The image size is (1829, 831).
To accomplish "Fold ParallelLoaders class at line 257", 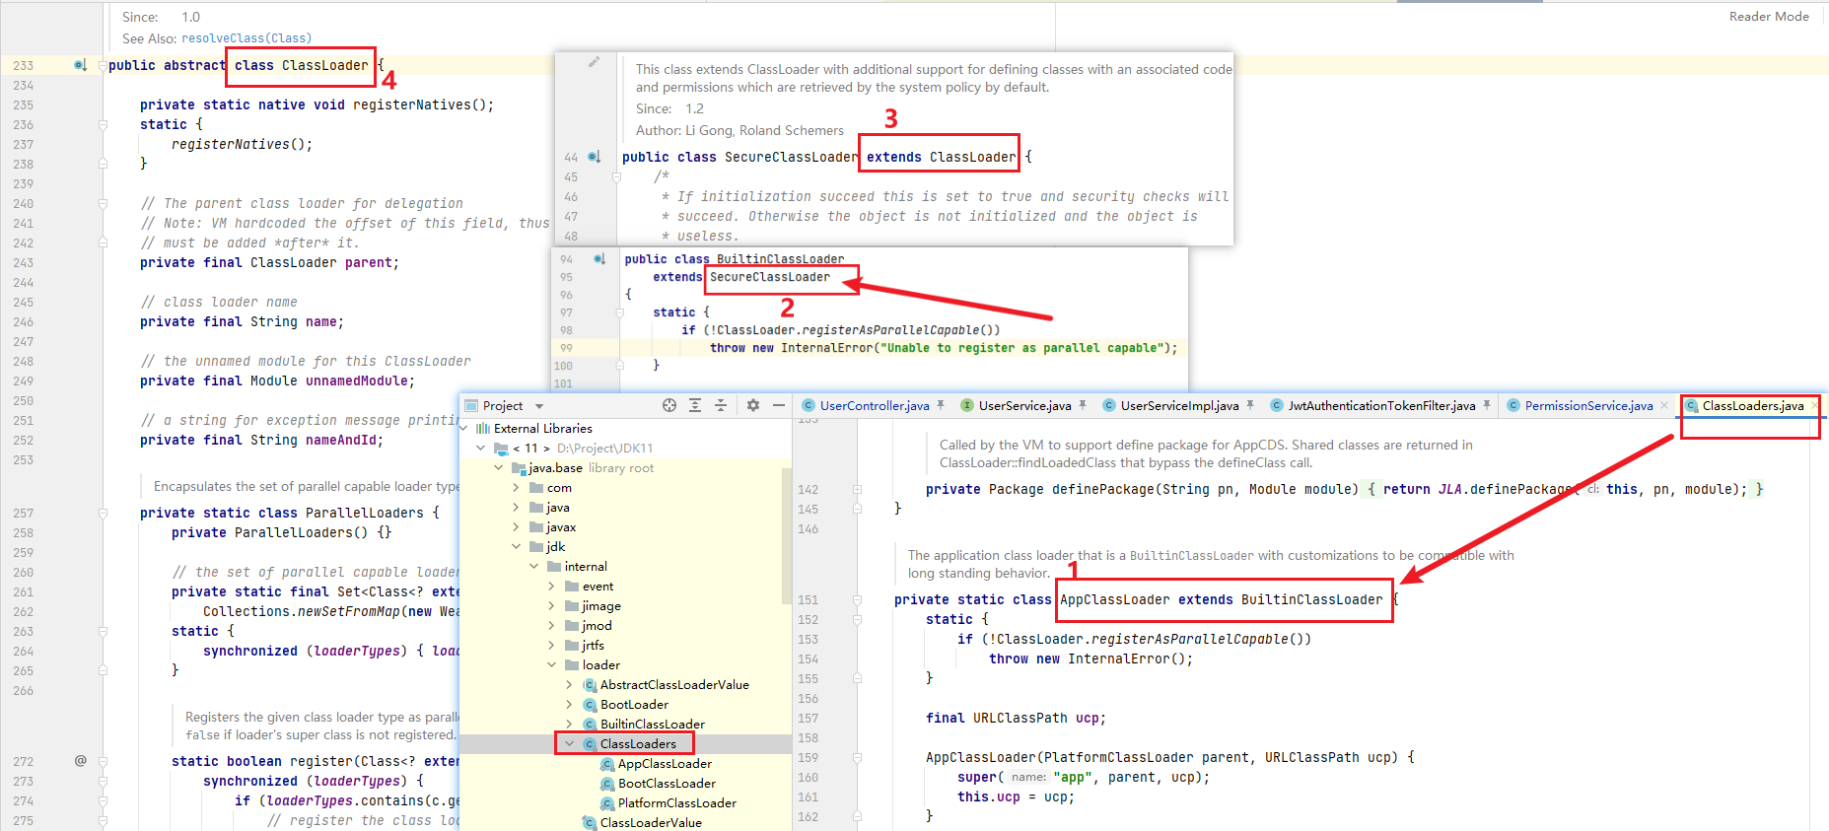I will pyautogui.click(x=103, y=514).
